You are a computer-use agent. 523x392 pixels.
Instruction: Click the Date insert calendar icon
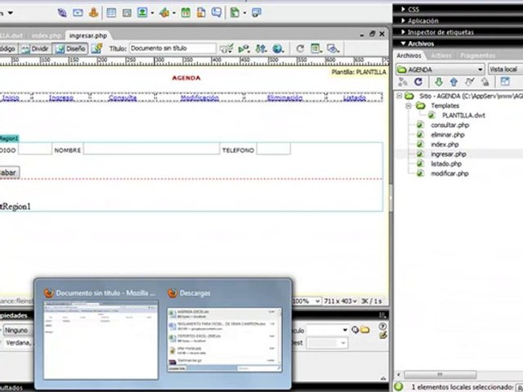(x=186, y=13)
